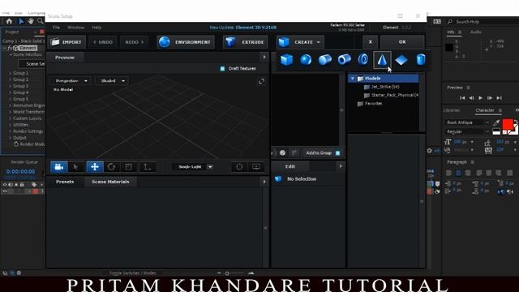Select the Jet_Strike model folder
Screen dimensions: 519x292
coord(385,87)
